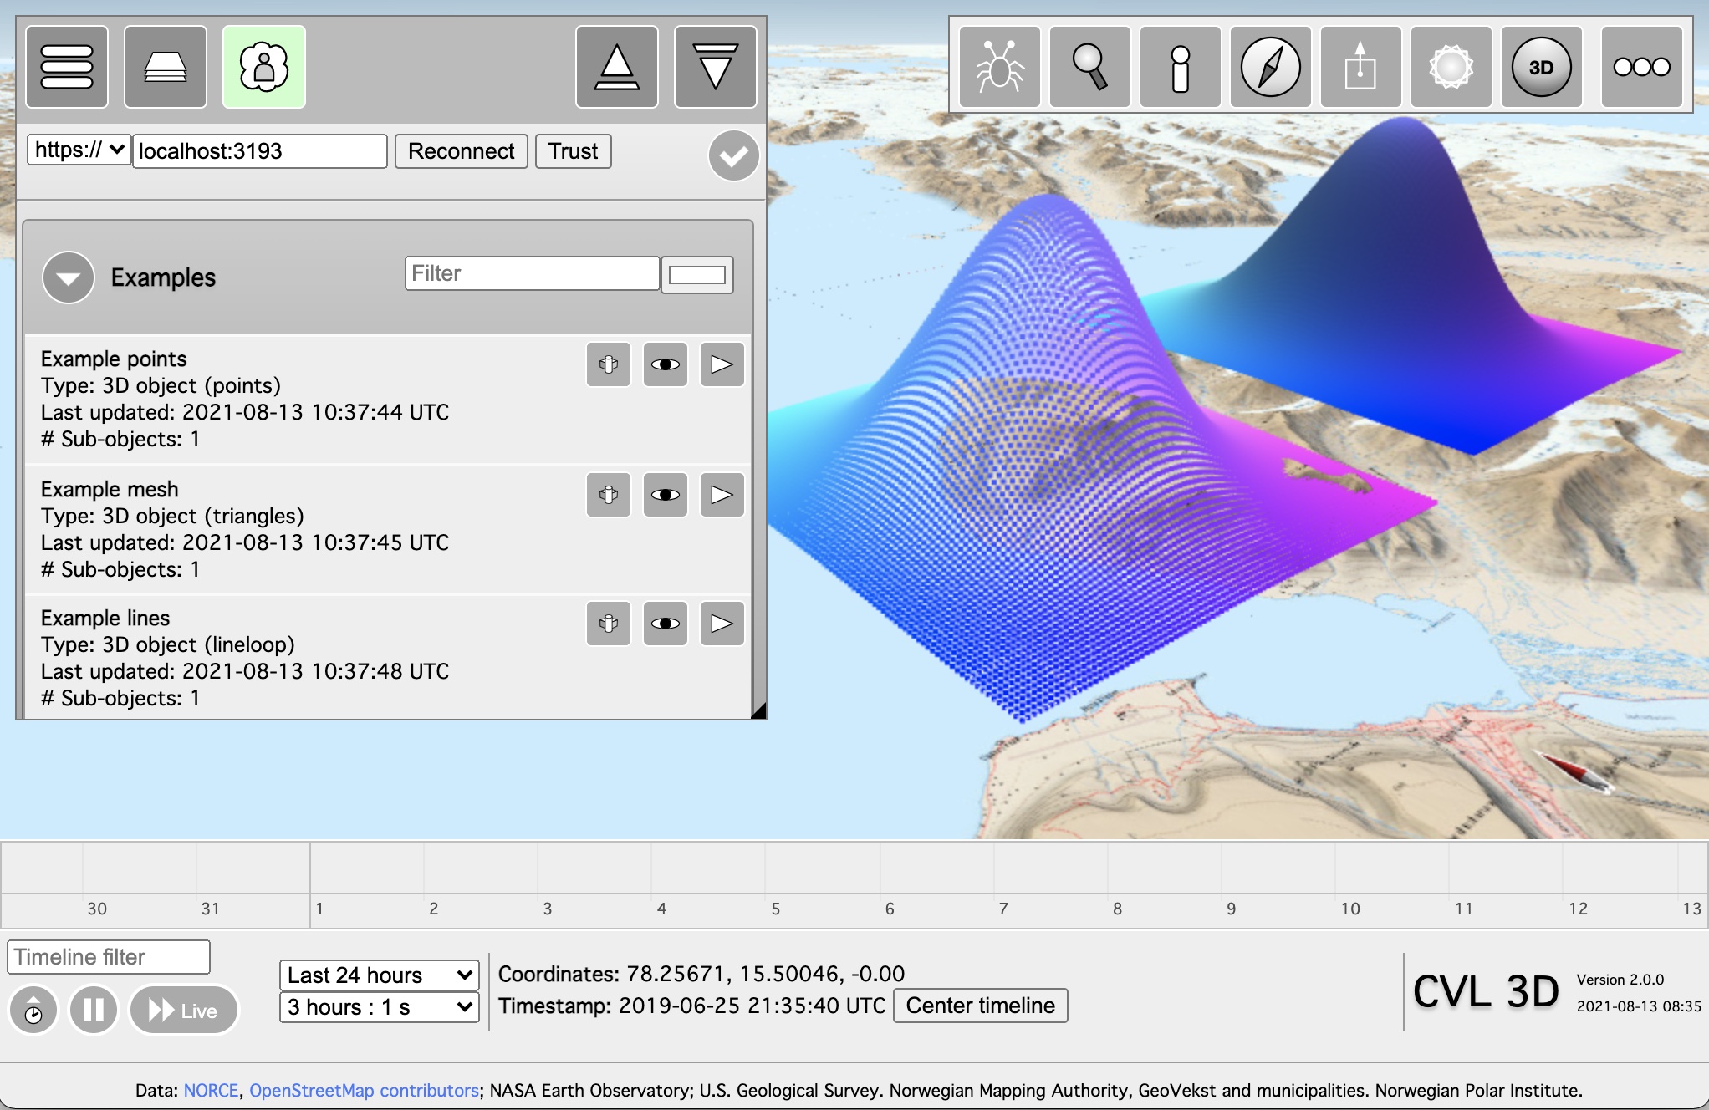1709x1110 pixels.
Task: Select the highlighted data sources tab icon
Action: (264, 67)
